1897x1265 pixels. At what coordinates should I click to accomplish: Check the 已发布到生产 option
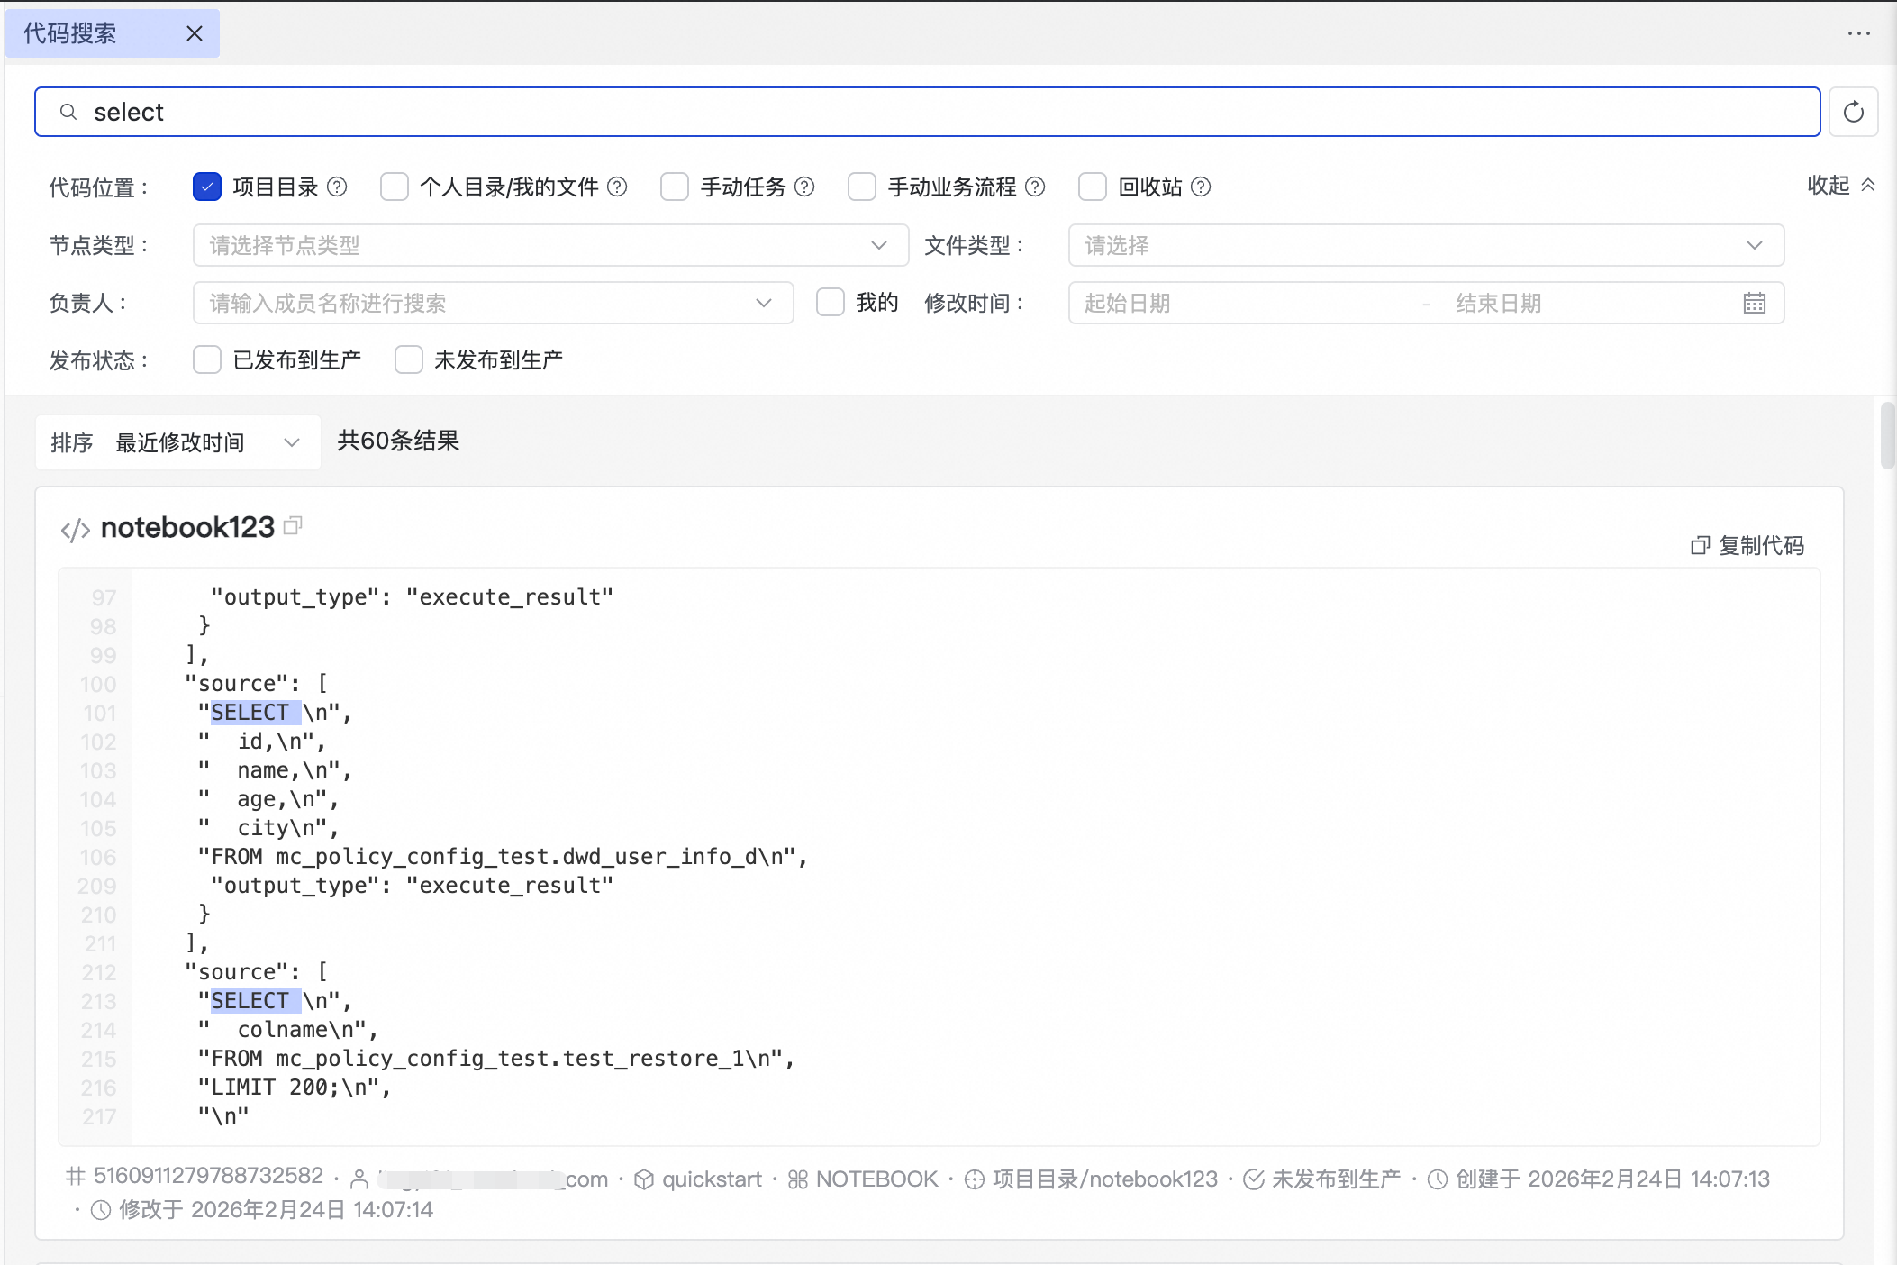click(x=207, y=359)
